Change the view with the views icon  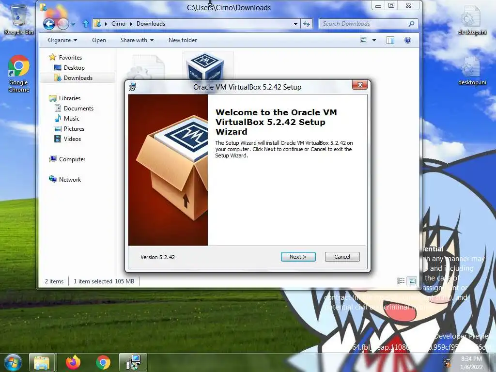click(364, 40)
